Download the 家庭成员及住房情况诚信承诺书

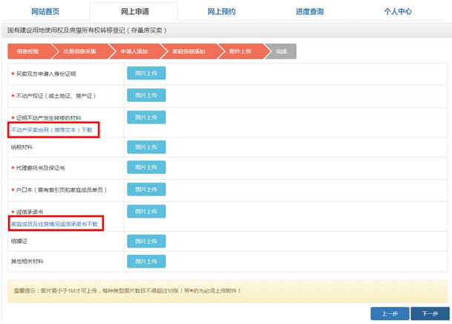pos(53,223)
